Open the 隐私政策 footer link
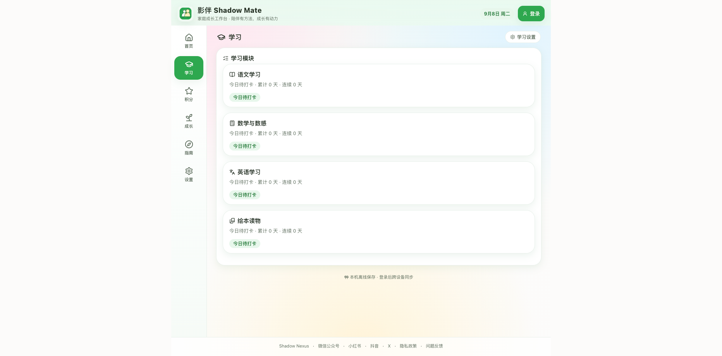This screenshot has height=356, width=722. coord(408,346)
